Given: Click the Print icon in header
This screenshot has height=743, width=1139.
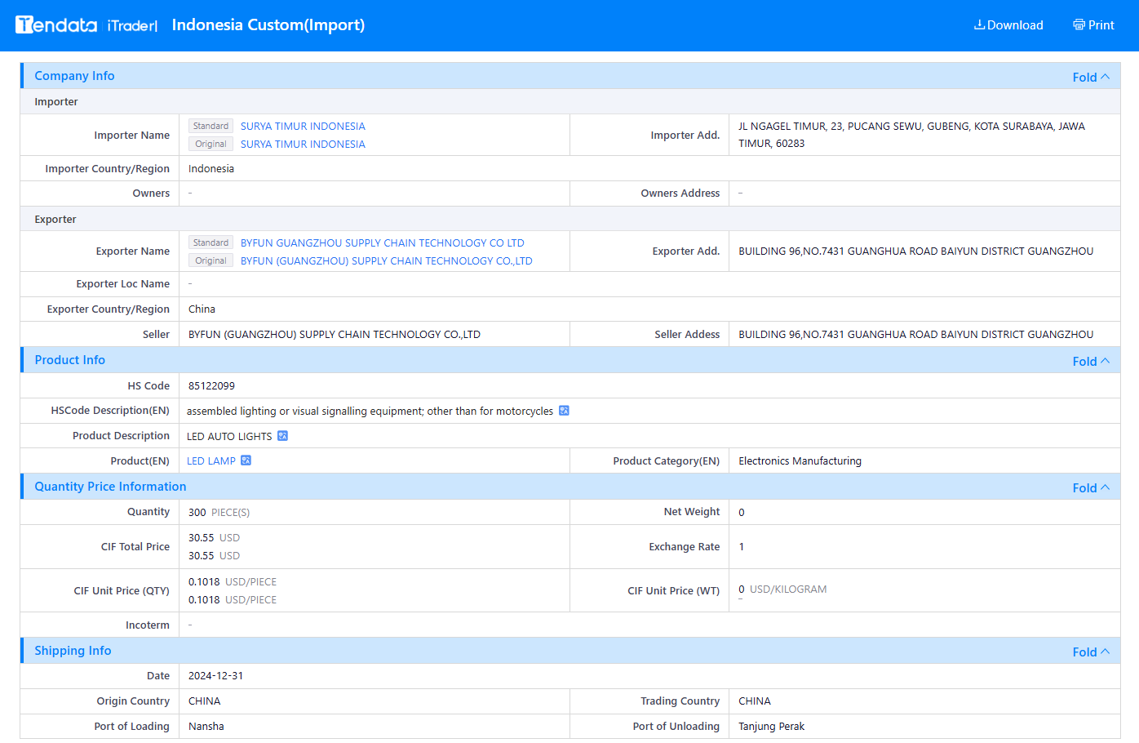Looking at the screenshot, I should point(1079,24).
